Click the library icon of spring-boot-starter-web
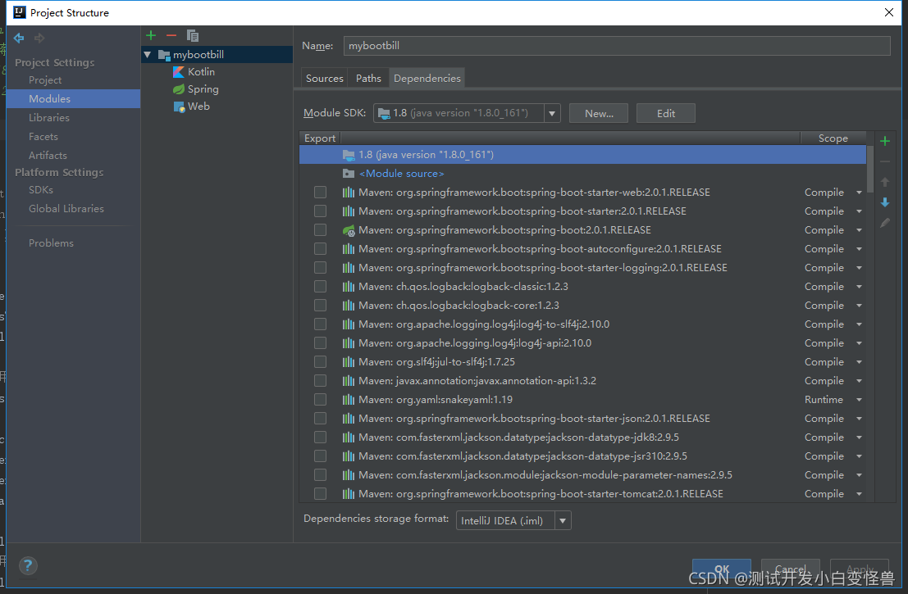The height and width of the screenshot is (594, 908). [x=348, y=193]
